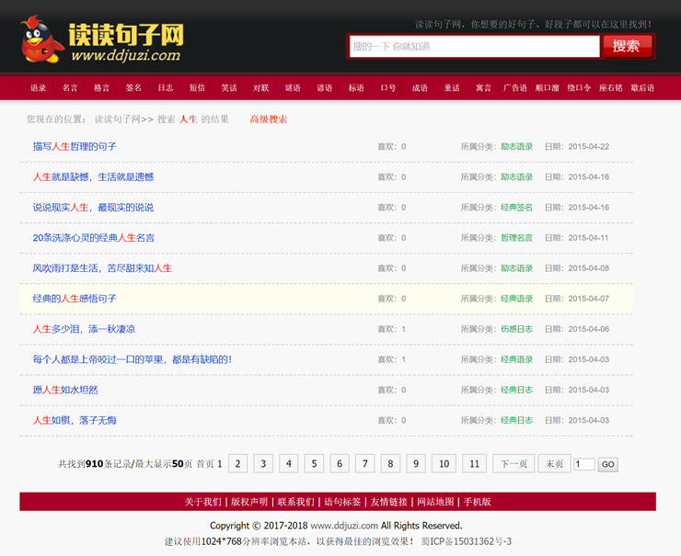Open the result 描写人生哲理的句子

[x=75, y=147]
